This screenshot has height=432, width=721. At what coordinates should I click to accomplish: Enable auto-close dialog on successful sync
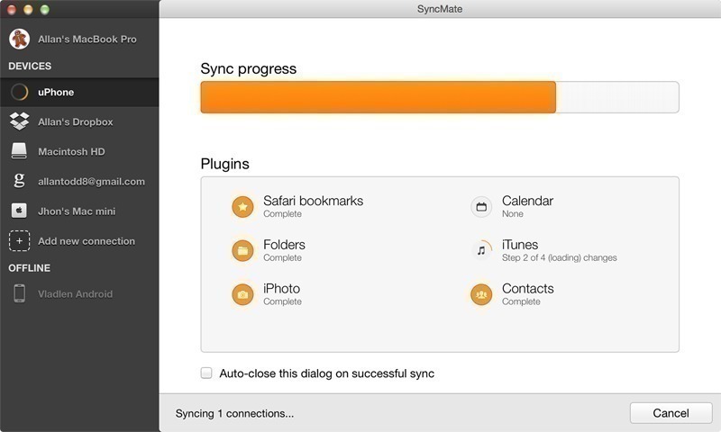(207, 373)
